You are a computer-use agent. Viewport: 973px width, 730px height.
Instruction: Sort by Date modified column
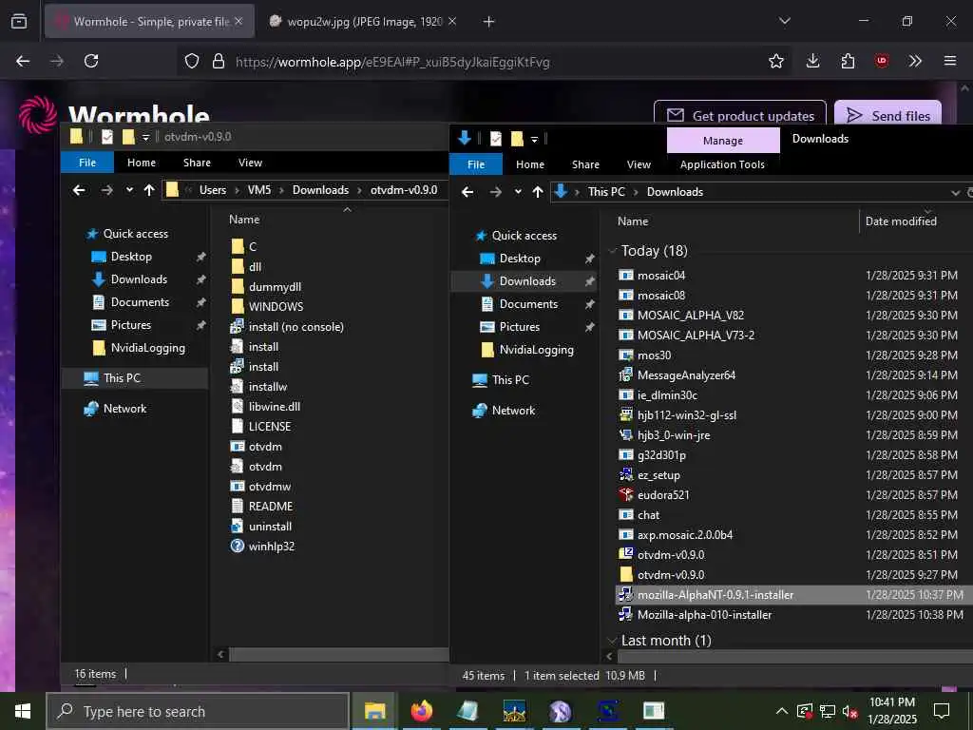click(x=901, y=221)
